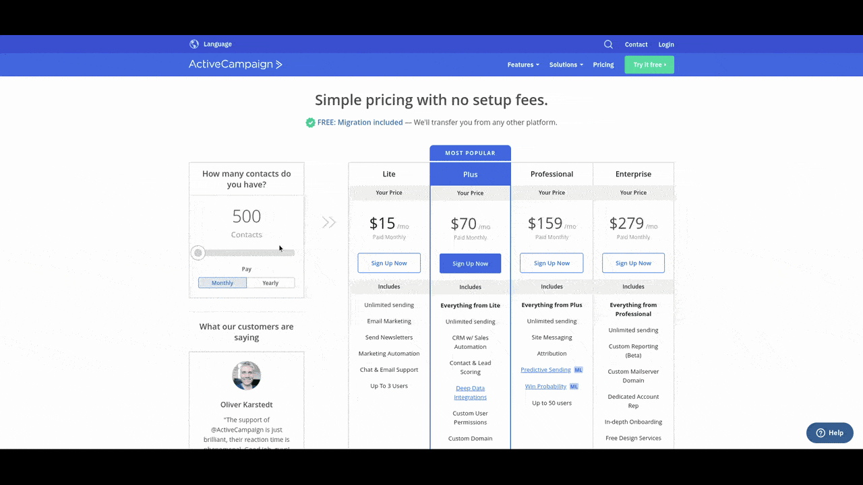Click 'Site Messaging' in Professional plan
The image size is (863, 485).
click(x=552, y=337)
